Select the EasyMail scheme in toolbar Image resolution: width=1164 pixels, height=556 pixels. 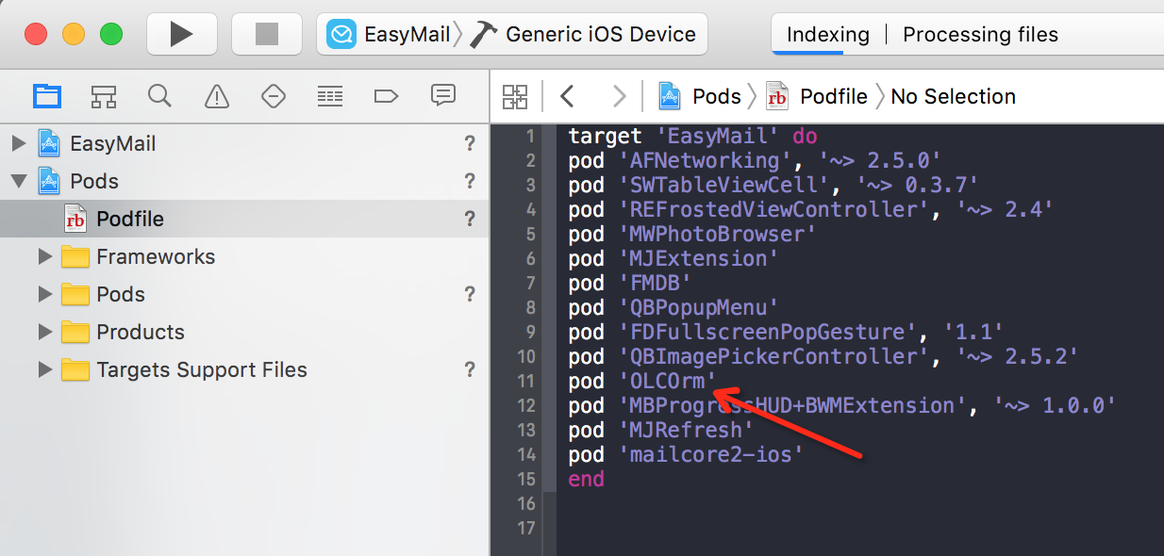click(x=389, y=35)
